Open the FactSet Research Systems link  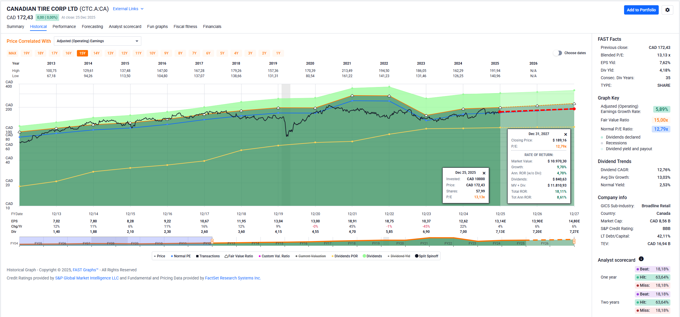232,278
